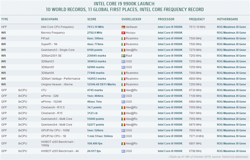Click the MOTHERBOARD column header
Screen dimensions: 250x160
coord(227,19)
